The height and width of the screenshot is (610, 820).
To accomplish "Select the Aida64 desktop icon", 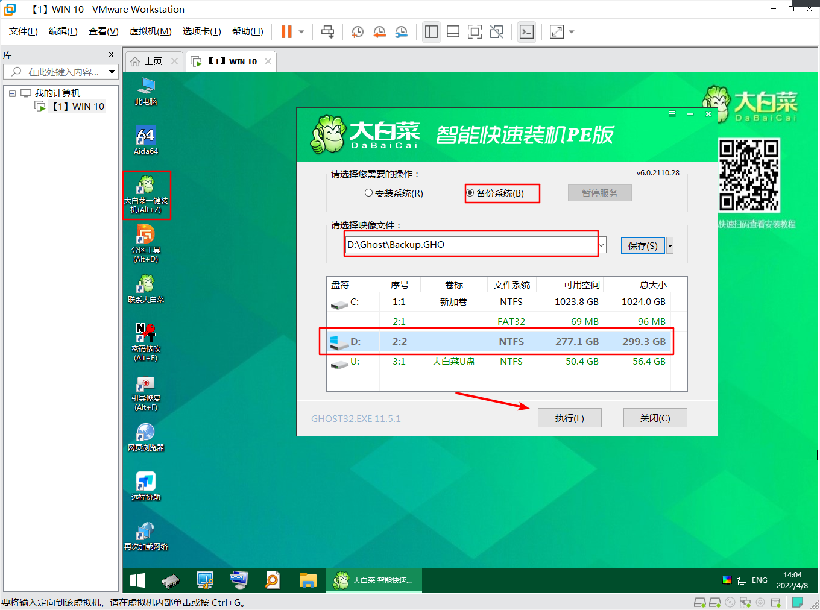I will point(146,141).
